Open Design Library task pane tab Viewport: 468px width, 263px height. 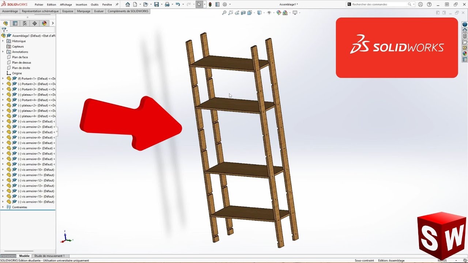(x=465, y=36)
